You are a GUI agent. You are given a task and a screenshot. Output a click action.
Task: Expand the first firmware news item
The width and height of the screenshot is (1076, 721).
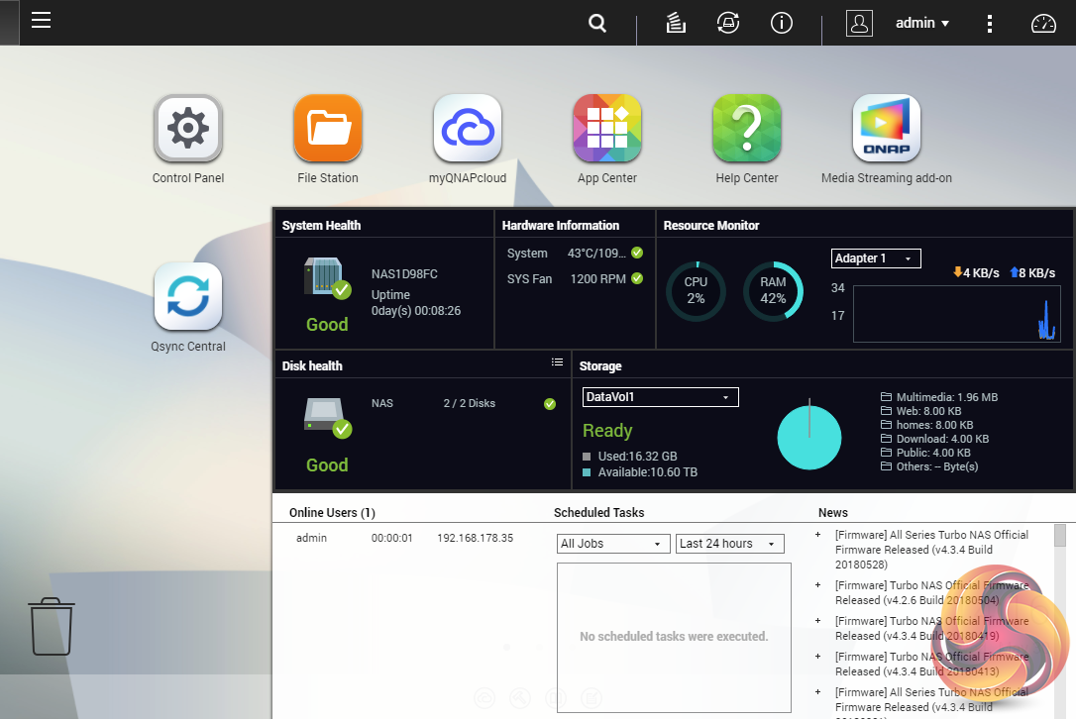tap(818, 535)
